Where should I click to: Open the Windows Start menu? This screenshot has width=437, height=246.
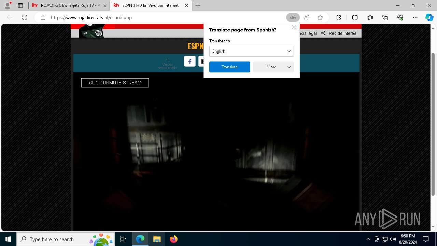pos(8,239)
